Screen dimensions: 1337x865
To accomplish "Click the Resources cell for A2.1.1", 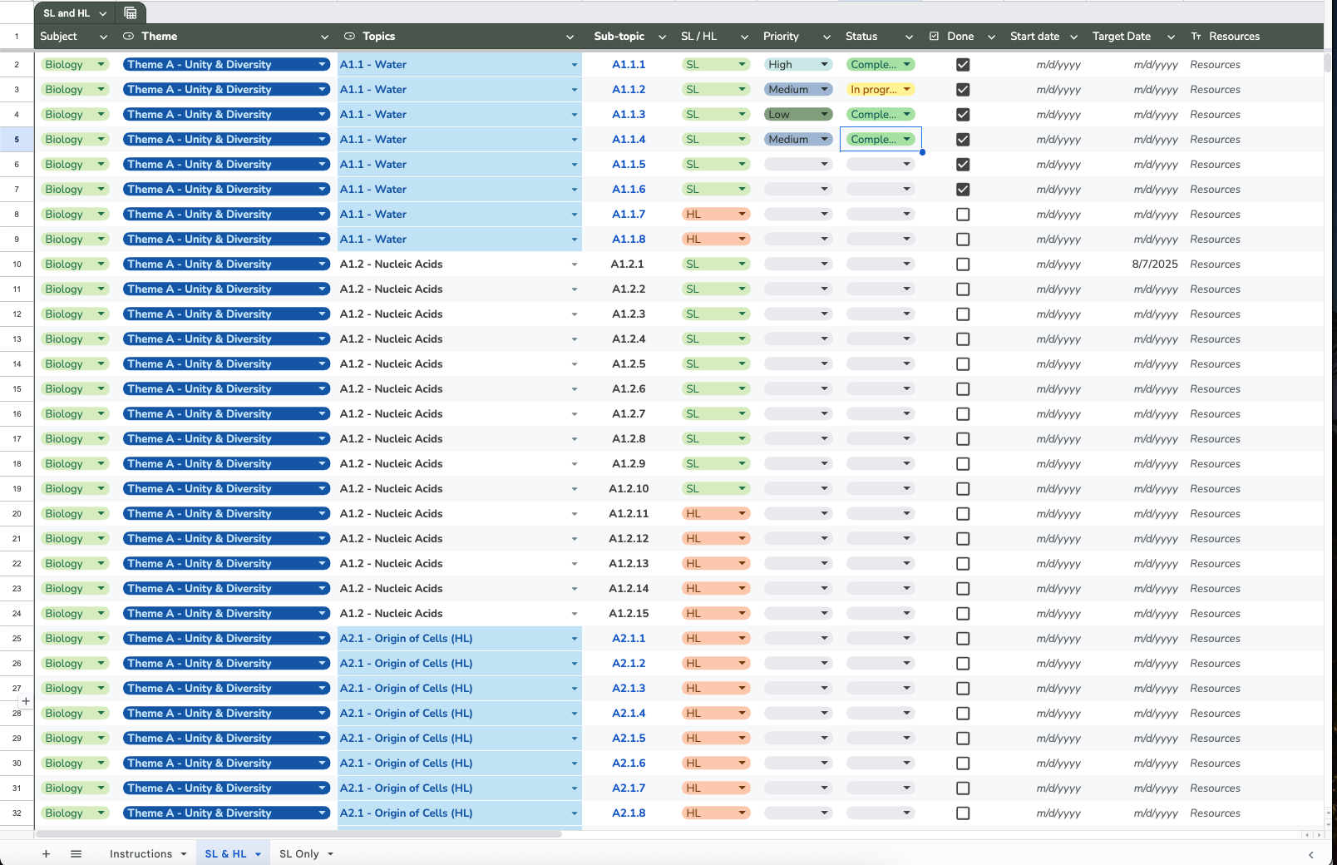I will pos(1215,639).
